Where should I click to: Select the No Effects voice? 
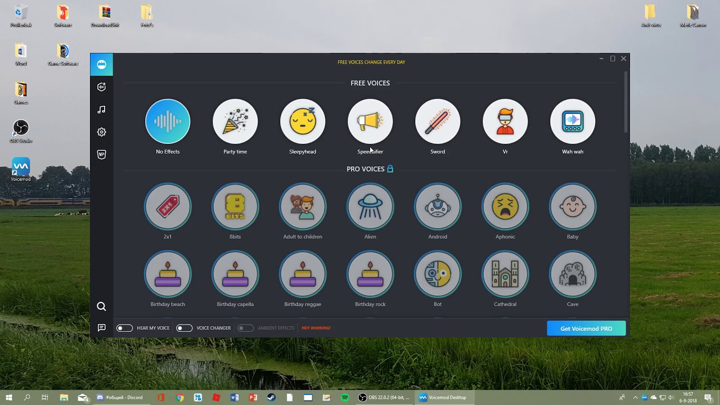pos(168,121)
